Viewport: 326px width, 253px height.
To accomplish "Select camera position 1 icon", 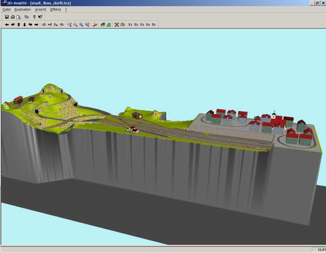I will [130, 24].
